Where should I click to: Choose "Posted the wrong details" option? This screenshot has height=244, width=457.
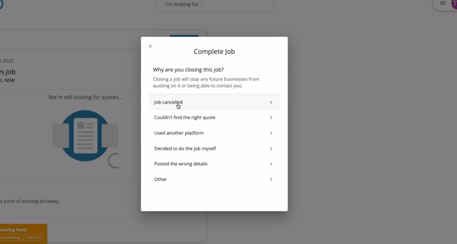point(181,164)
